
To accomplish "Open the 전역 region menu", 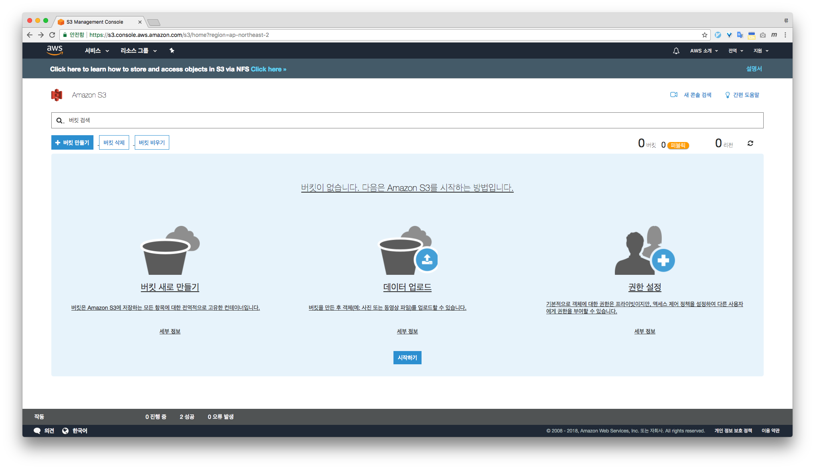I will pos(736,51).
